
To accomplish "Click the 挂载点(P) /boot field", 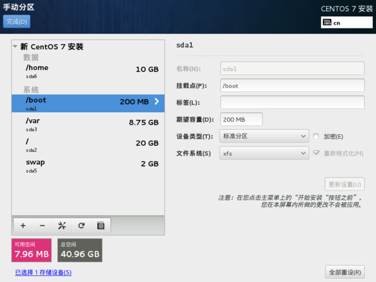I will point(292,86).
